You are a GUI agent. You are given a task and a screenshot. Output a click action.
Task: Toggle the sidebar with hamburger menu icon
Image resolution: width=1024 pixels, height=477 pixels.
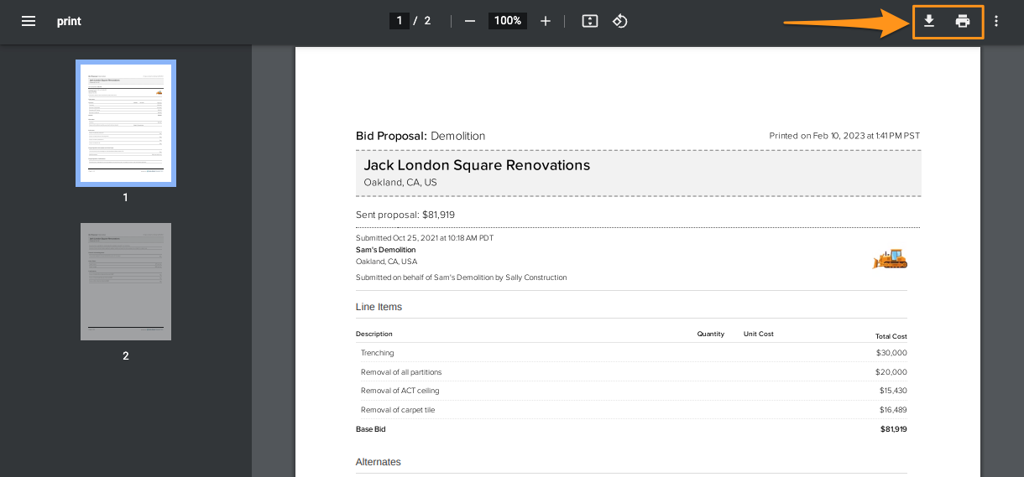coord(29,21)
